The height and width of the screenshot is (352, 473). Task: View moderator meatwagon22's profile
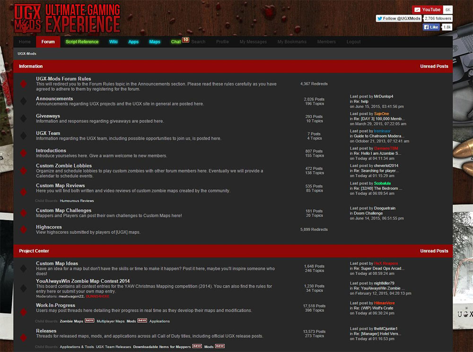click(71, 297)
